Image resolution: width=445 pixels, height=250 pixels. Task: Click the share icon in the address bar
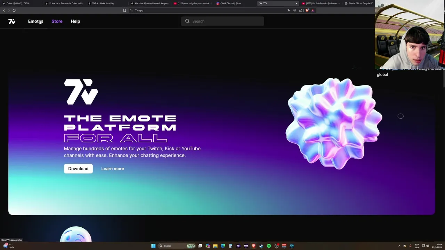(x=301, y=10)
